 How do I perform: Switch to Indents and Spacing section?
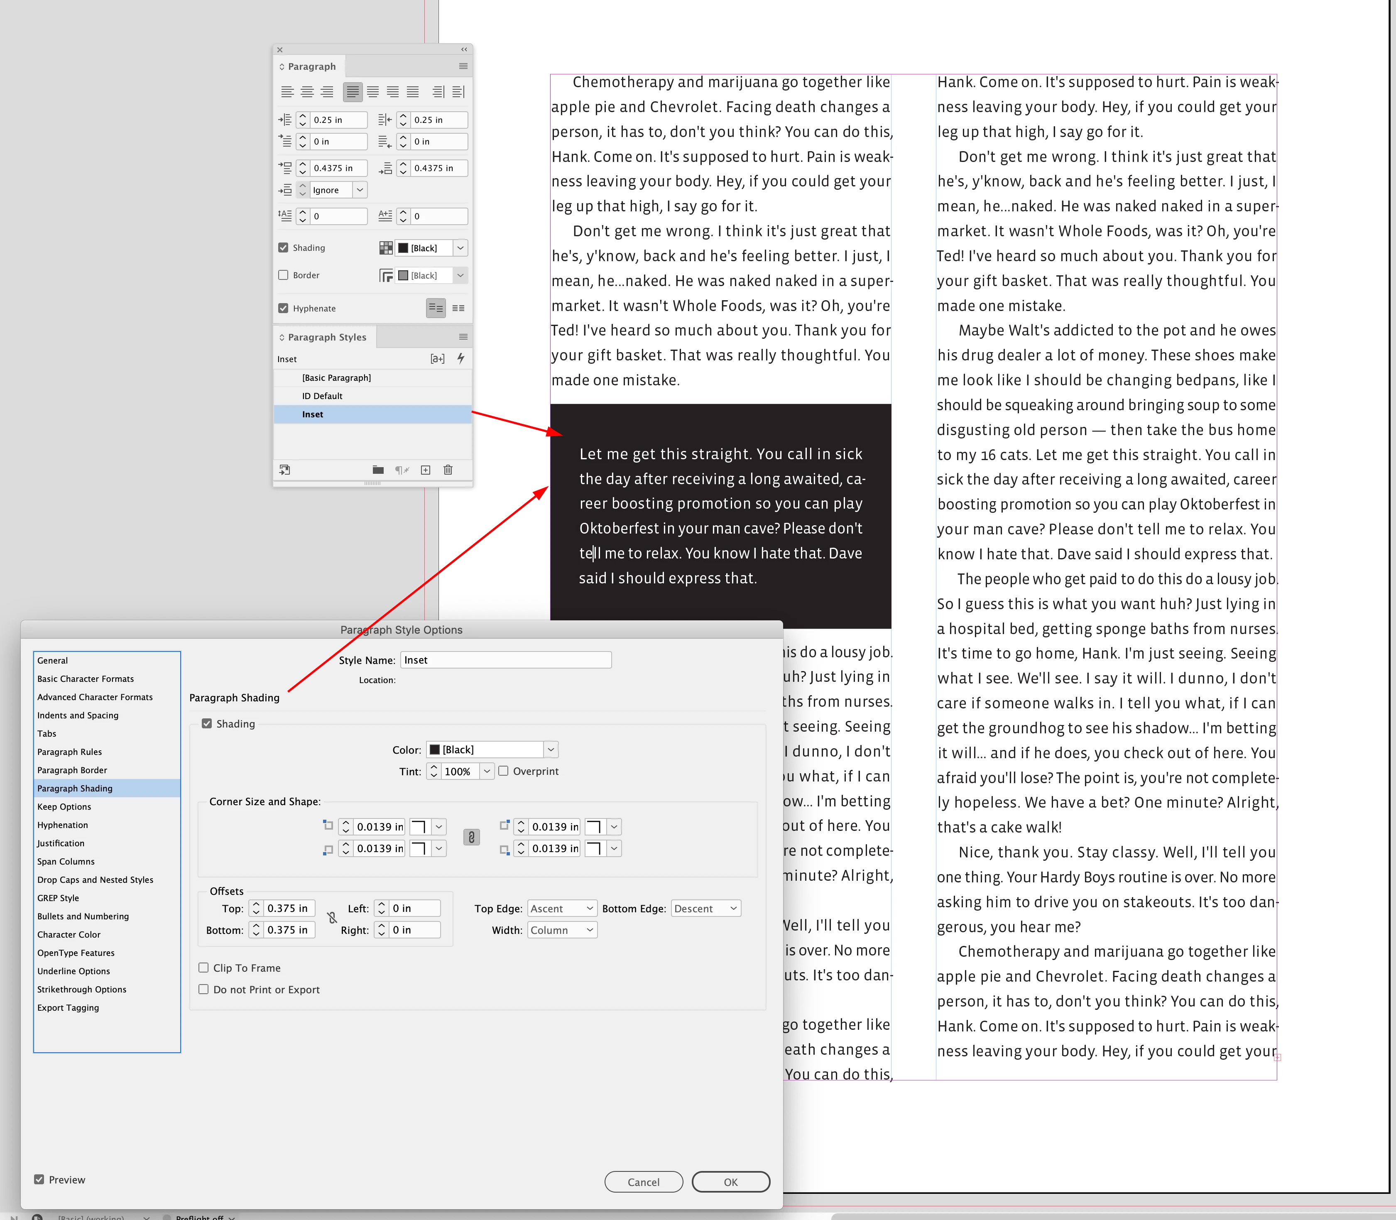(x=78, y=715)
